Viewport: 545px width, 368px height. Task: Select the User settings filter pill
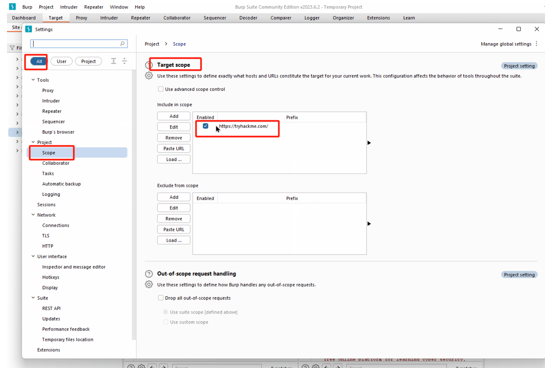(61, 61)
